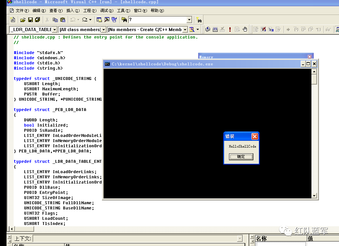Screen dimensions: 339x246
Task: Click the Stop Build icon
Action: 223,29
